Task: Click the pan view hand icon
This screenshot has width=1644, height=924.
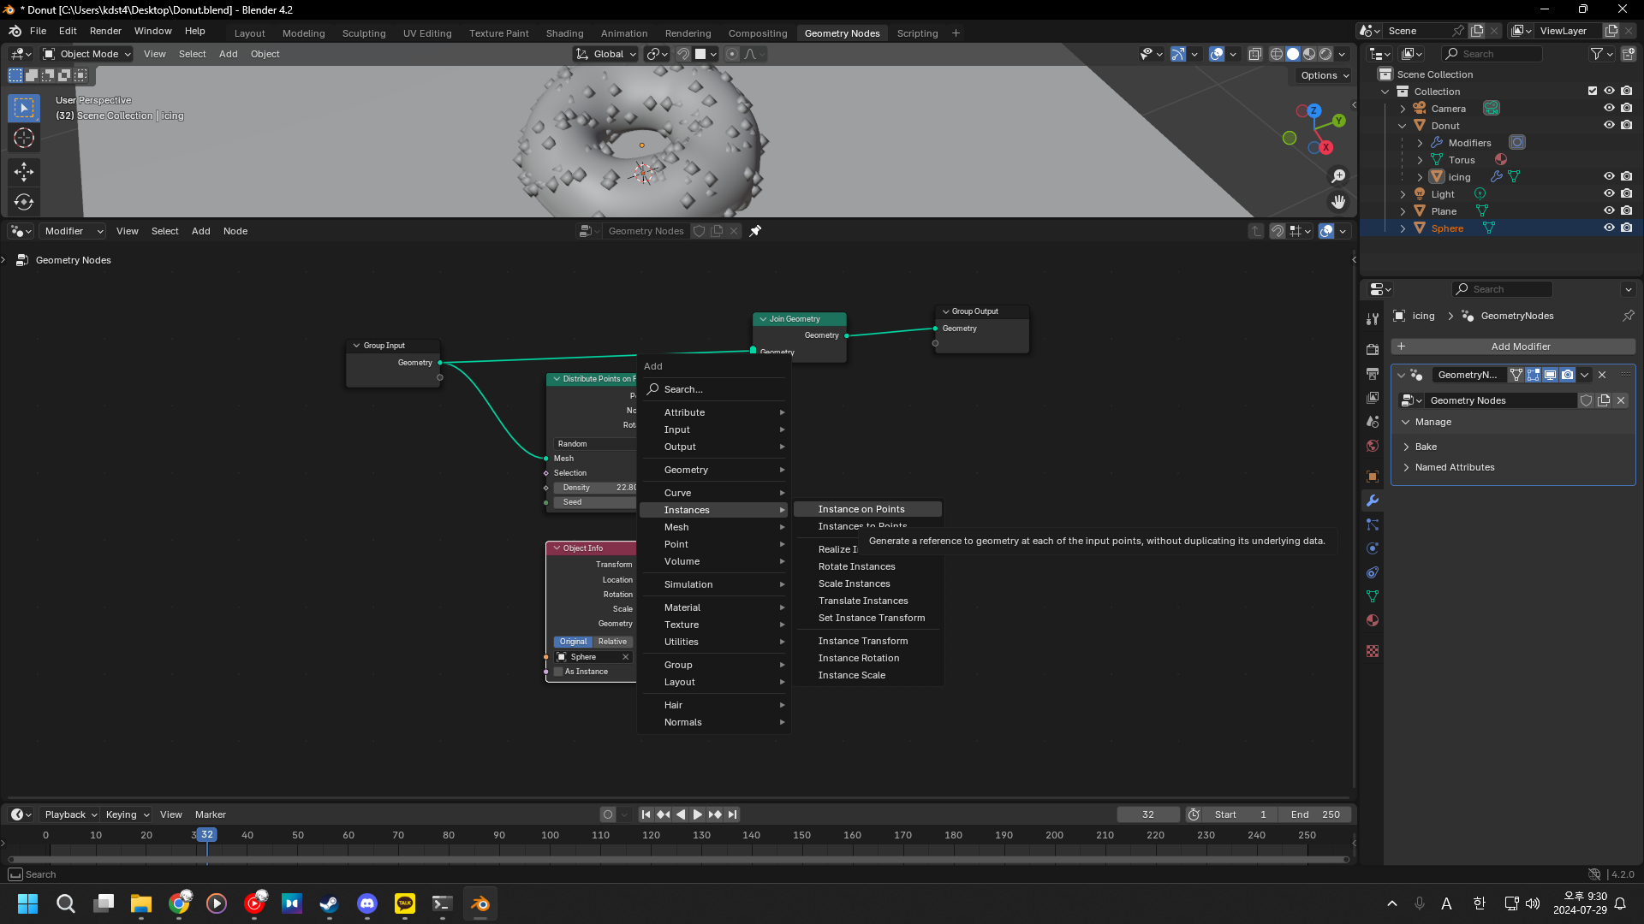Action: pos(1338,202)
